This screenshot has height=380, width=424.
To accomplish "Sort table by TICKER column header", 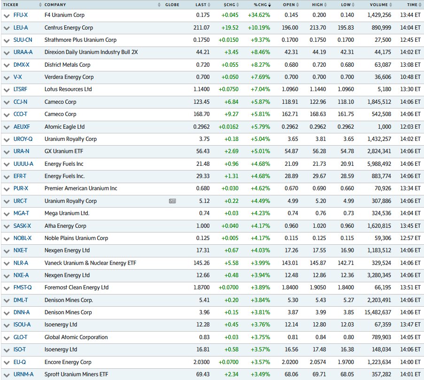I will tap(10, 5).
